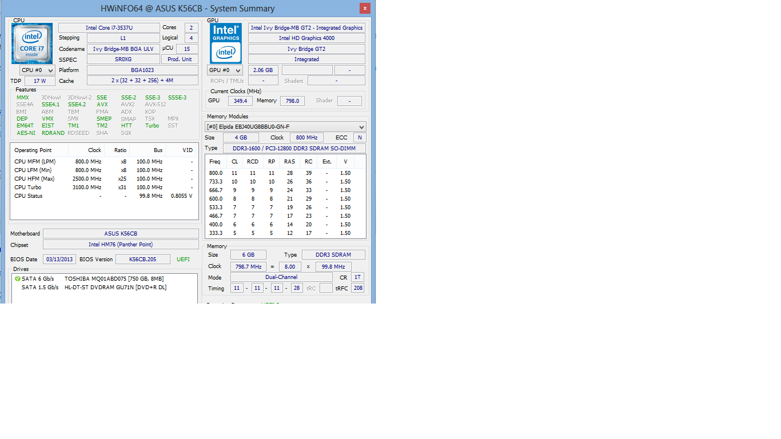Click the Integrated GPU type field
This screenshot has height=439, width=781.
pos(306,59)
